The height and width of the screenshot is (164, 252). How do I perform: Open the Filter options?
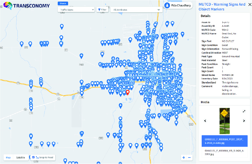pos(102,10)
